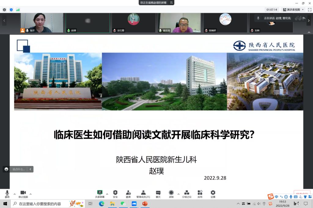Click the 邀请 invite icon
Viewport: 313px width, 208px height.
(x=128, y=193)
